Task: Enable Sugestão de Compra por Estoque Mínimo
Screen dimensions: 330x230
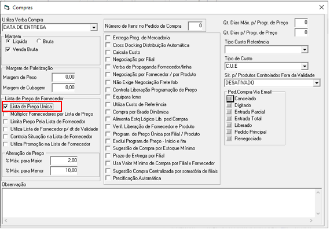Action: pyautogui.click(x=108, y=148)
